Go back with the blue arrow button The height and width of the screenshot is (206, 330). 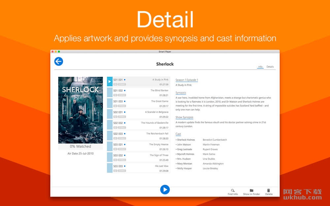(58, 61)
